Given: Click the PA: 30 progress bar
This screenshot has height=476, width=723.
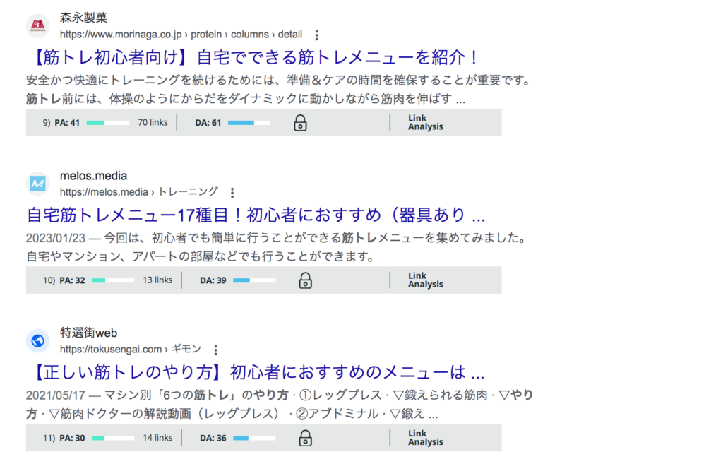Looking at the screenshot, I should pyautogui.click(x=113, y=438).
